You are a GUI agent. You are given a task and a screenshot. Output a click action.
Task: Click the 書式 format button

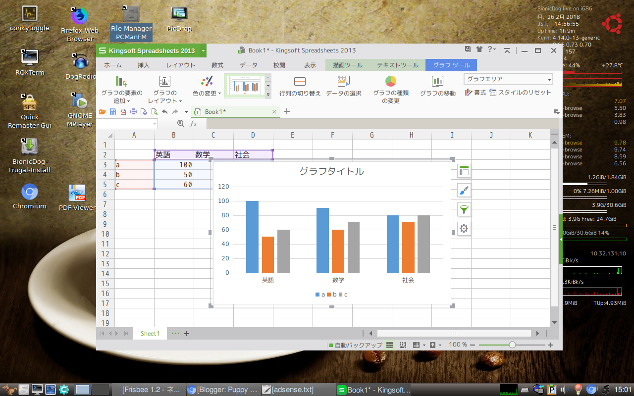coord(475,93)
